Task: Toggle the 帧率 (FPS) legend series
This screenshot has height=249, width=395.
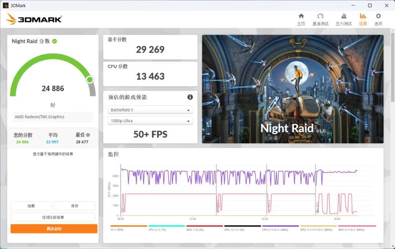Action: coord(129,228)
